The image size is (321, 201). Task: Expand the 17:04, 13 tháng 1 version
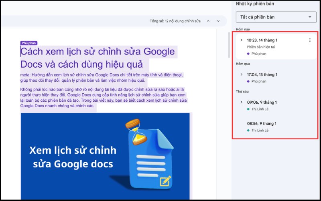(x=242, y=74)
